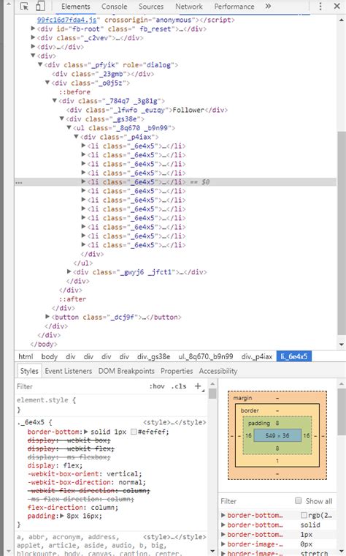Expand the _gwyj6 _jfct1 div

(x=69, y=271)
